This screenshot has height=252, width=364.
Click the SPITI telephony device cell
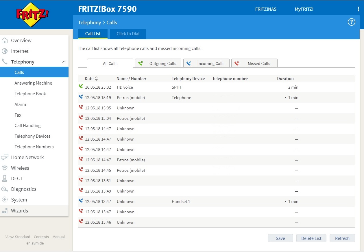[177, 87]
